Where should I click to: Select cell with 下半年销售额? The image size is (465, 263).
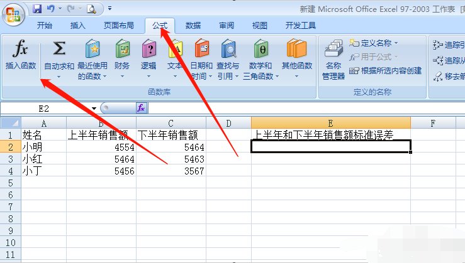pyautogui.click(x=171, y=135)
